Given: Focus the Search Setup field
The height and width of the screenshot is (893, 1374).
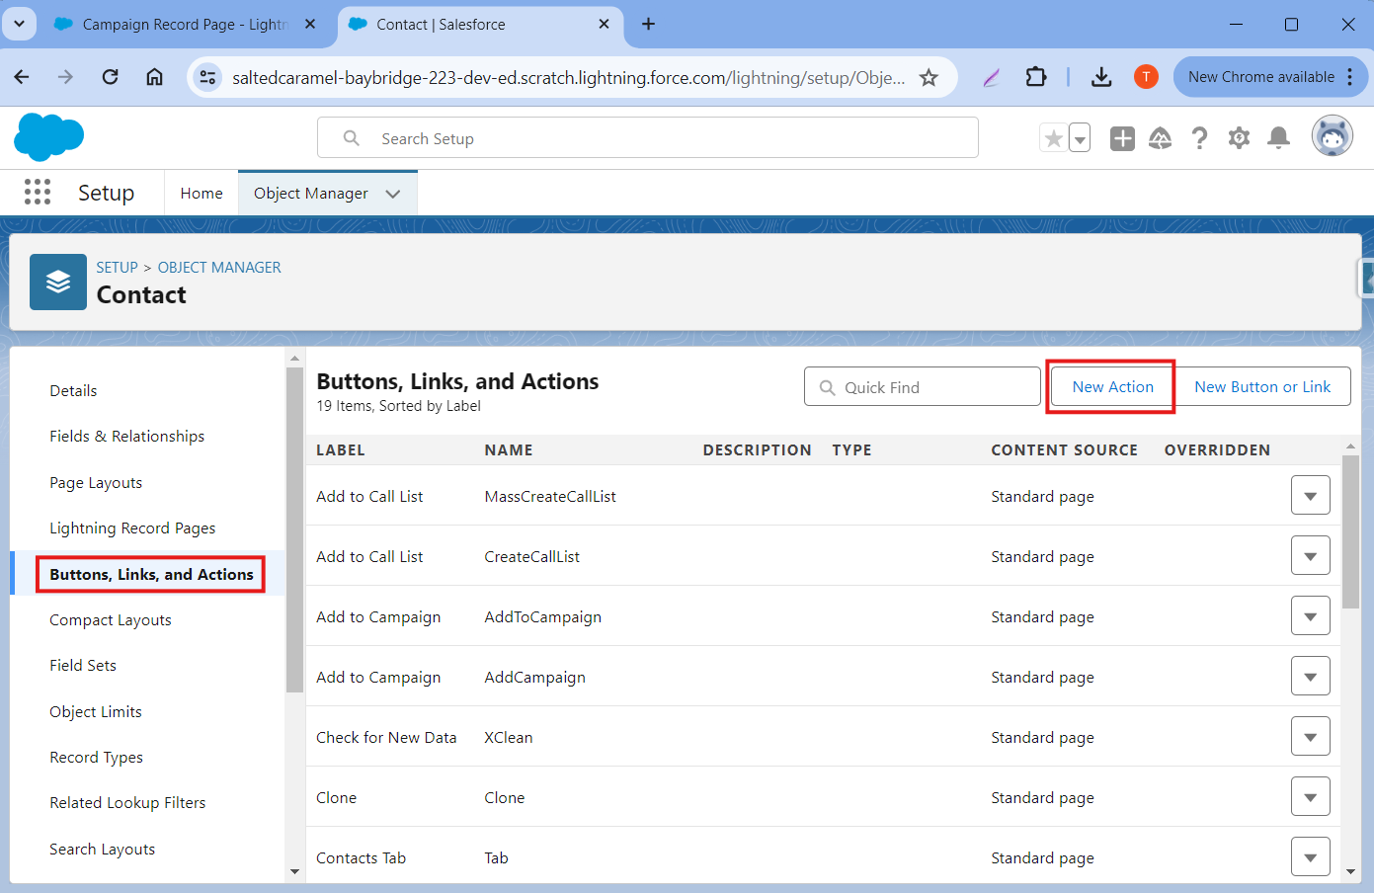Looking at the screenshot, I should point(648,137).
